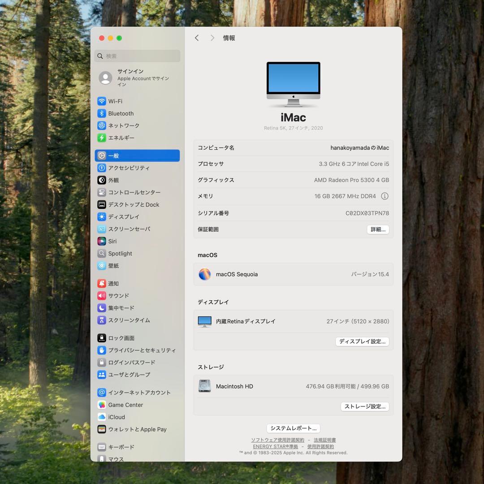
Task: Click サインイン Apple Account avatar
Action: coord(105,78)
